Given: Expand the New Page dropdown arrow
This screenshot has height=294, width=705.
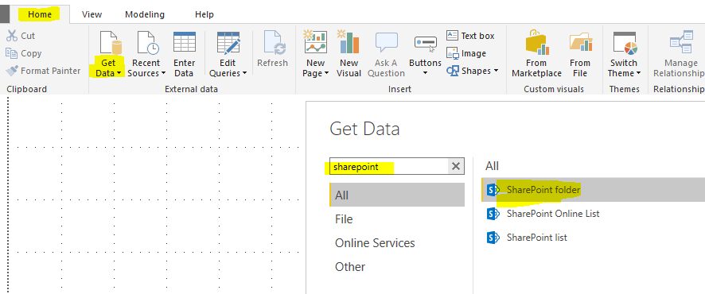Looking at the screenshot, I should pyautogui.click(x=326, y=73).
